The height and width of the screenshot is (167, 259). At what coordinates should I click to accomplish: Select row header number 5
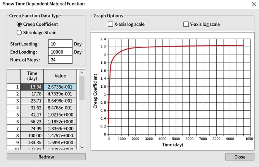click(x=14, y=115)
